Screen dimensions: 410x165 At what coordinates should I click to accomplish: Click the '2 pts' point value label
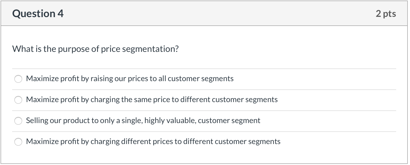pos(386,14)
